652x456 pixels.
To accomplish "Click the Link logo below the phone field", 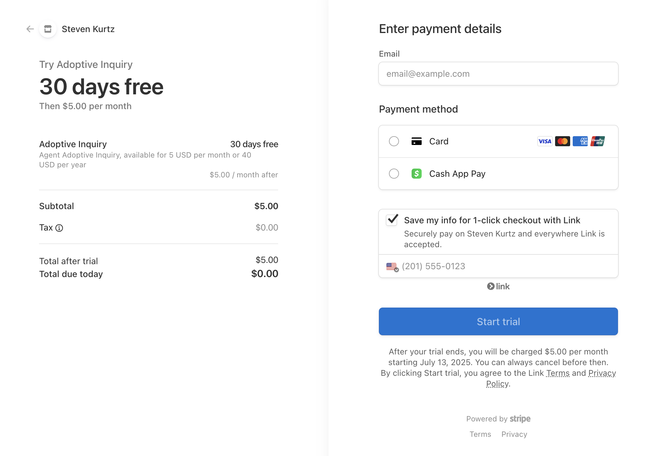I will [498, 286].
